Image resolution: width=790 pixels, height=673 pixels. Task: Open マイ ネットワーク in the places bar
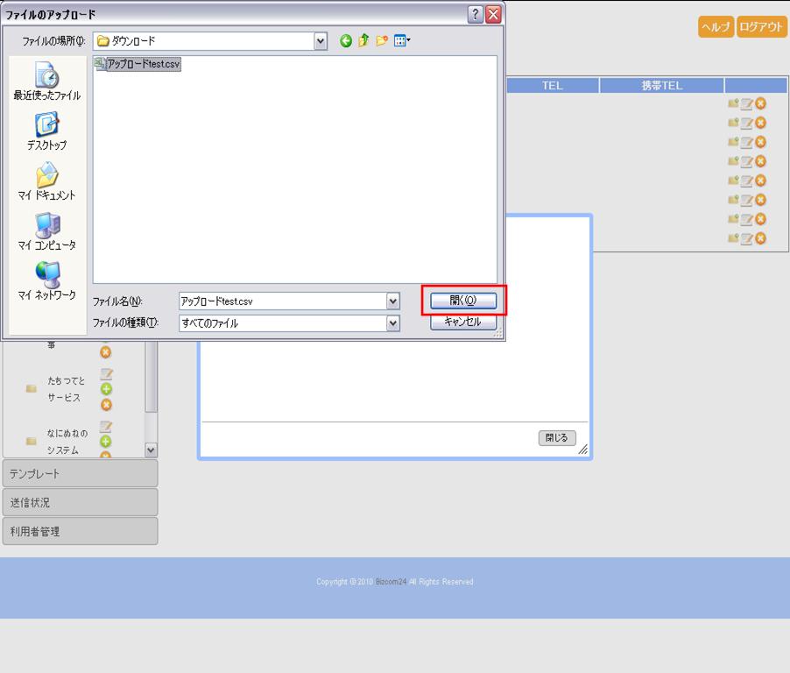(46, 281)
